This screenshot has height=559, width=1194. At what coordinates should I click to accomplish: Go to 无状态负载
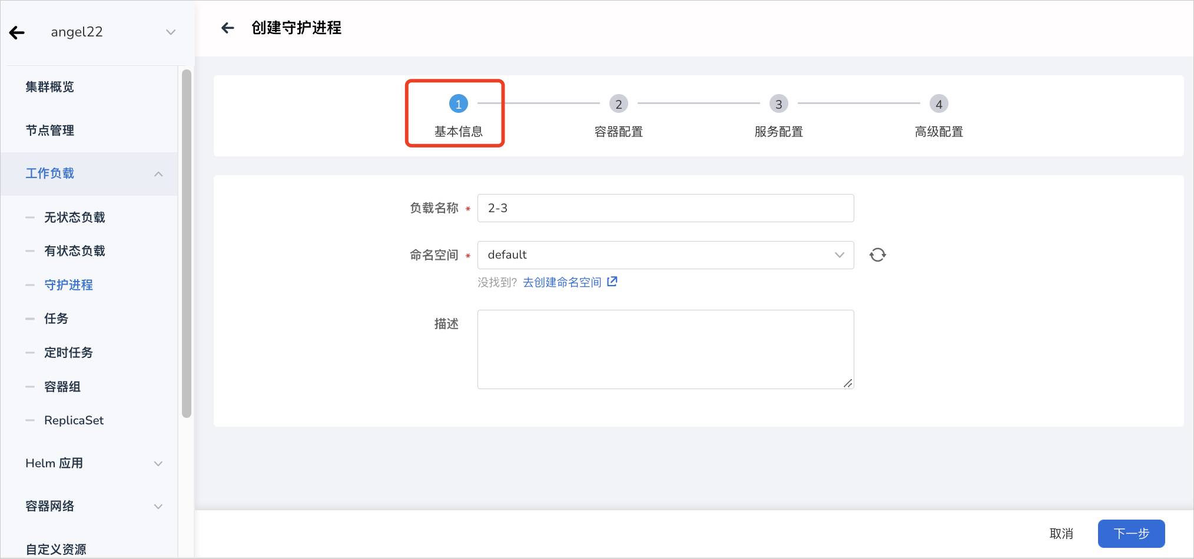click(x=75, y=217)
